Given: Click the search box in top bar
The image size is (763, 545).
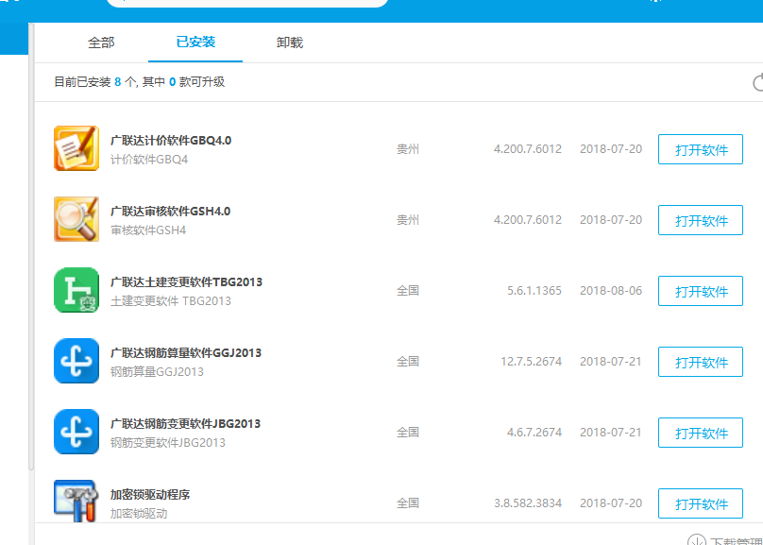Looking at the screenshot, I should pos(247,3).
